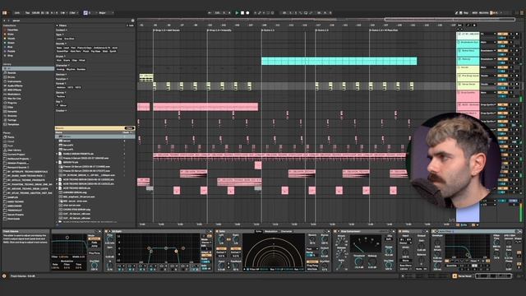This screenshot has height=296, width=526.
Task: Open the Sounds library category
Action: point(12,73)
